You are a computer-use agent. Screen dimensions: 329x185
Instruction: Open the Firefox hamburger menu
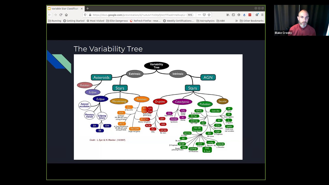coord(262,15)
